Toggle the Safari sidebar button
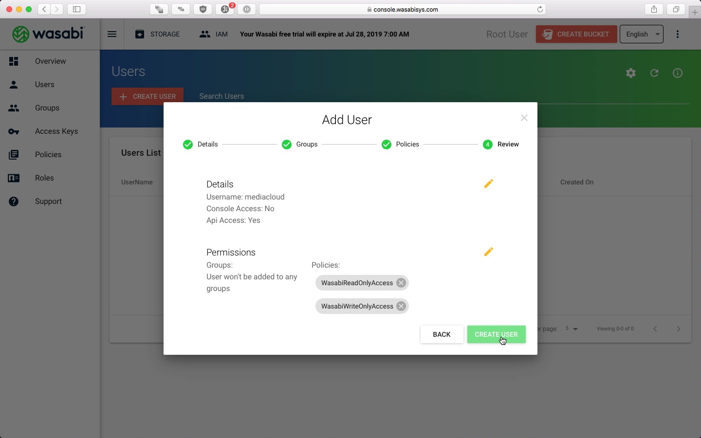The height and width of the screenshot is (438, 701). (76, 9)
